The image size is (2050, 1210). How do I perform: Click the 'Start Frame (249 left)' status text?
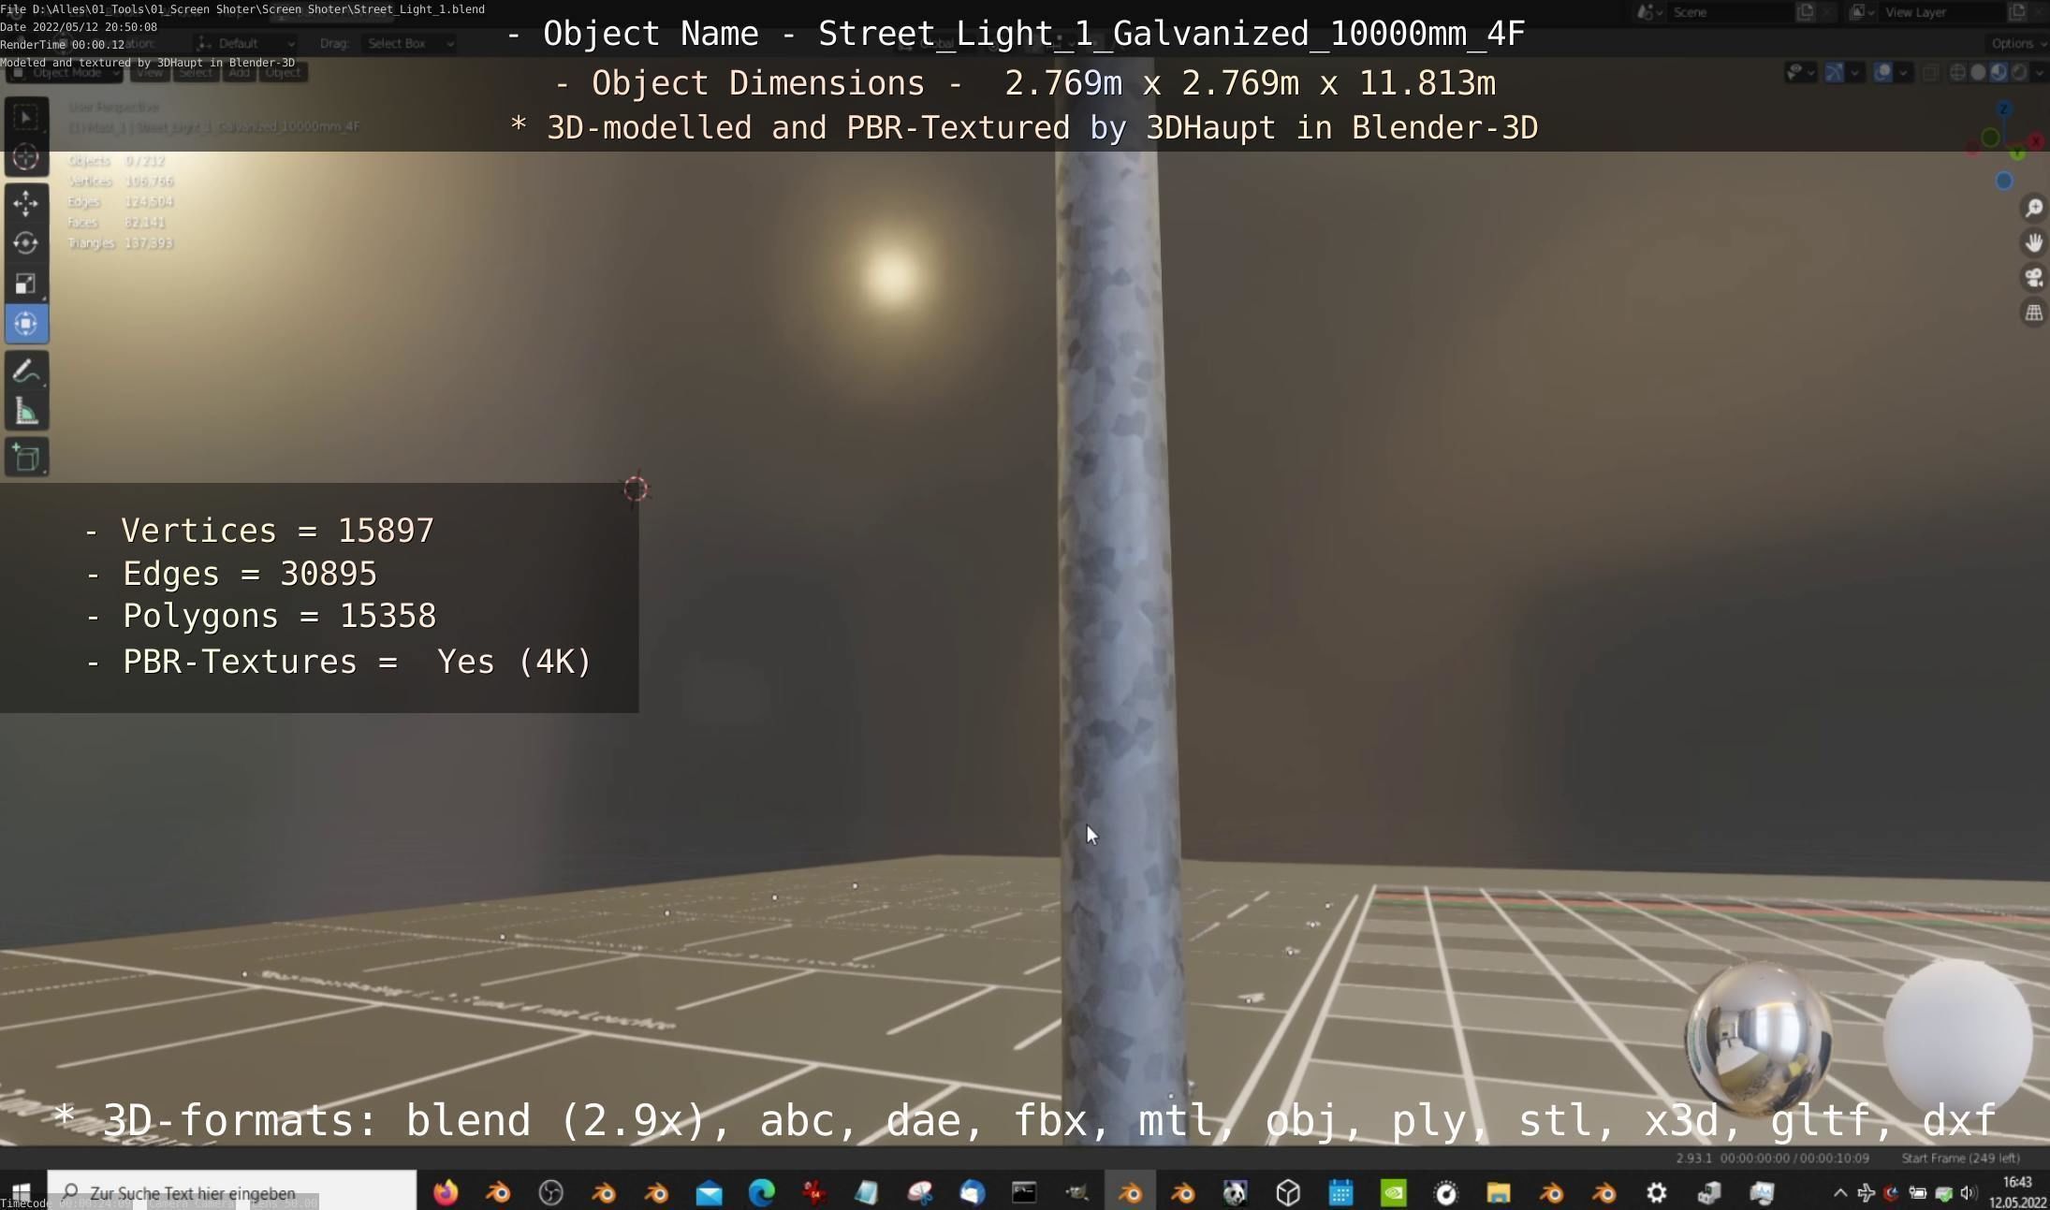(x=1960, y=1158)
